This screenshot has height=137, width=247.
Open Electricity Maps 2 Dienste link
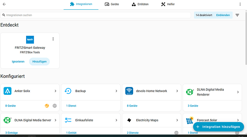tap(133, 133)
